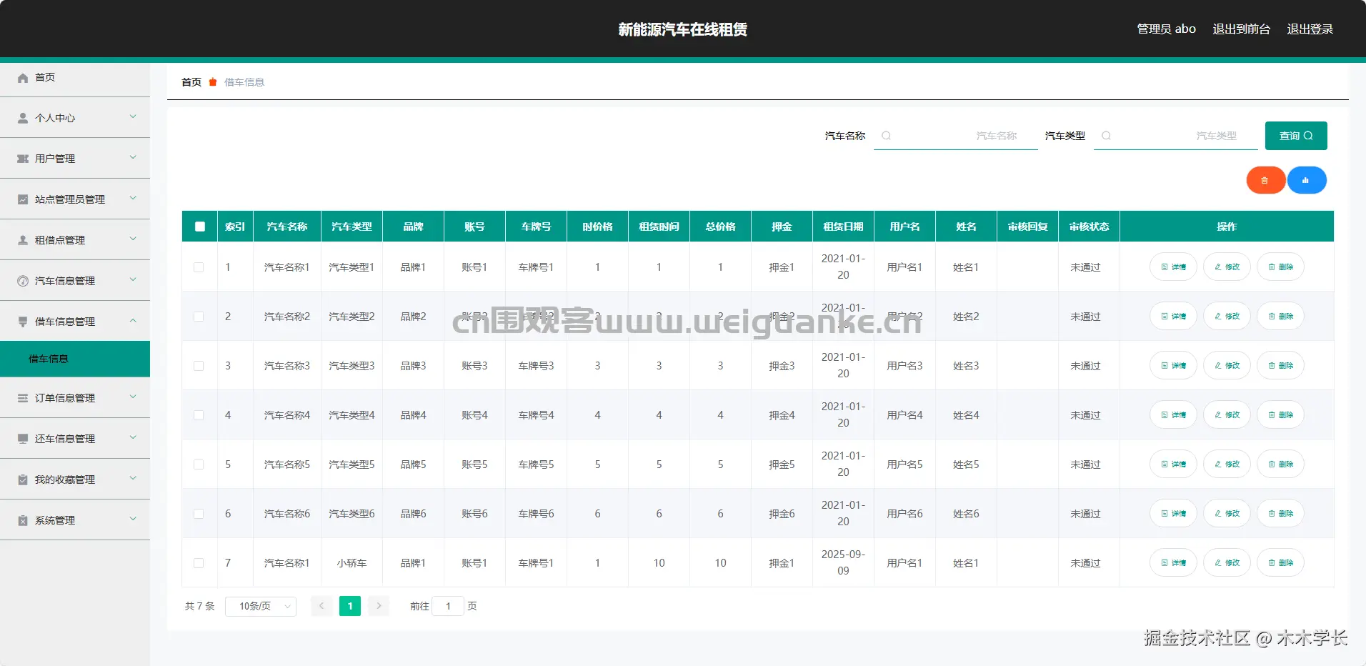1366x666 pixels.
Task: Open 我的收藏管理 in the sidebar
Action: point(75,479)
